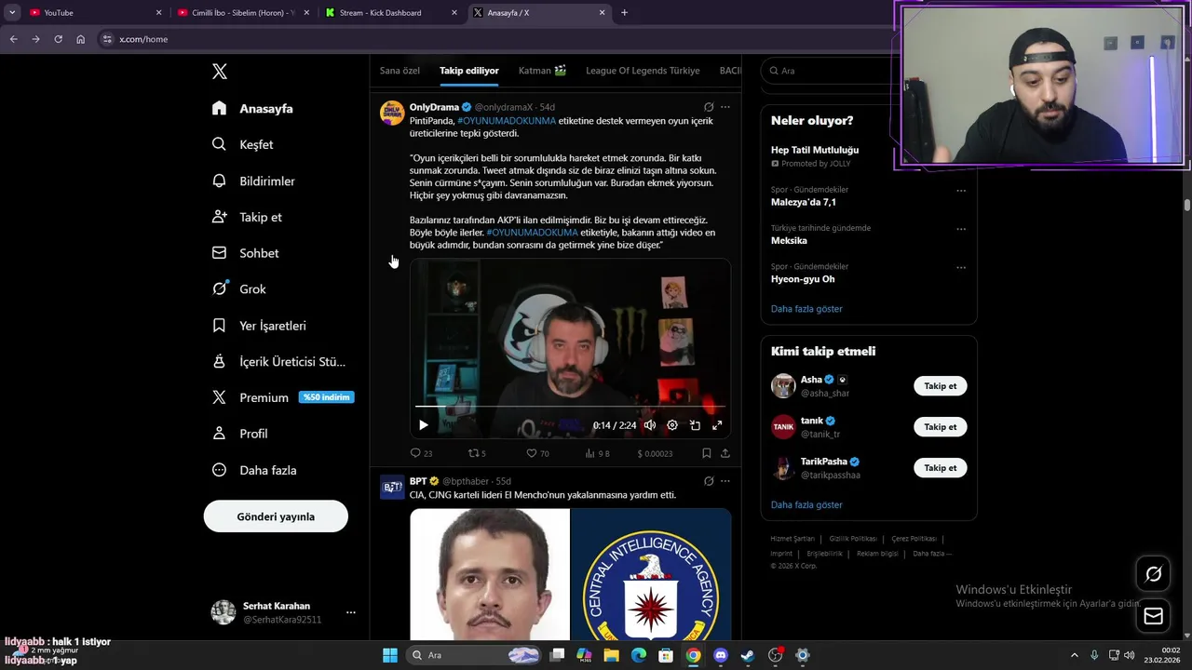The width and height of the screenshot is (1192, 670).
Task: Open a new browser tab
Action: click(x=624, y=13)
